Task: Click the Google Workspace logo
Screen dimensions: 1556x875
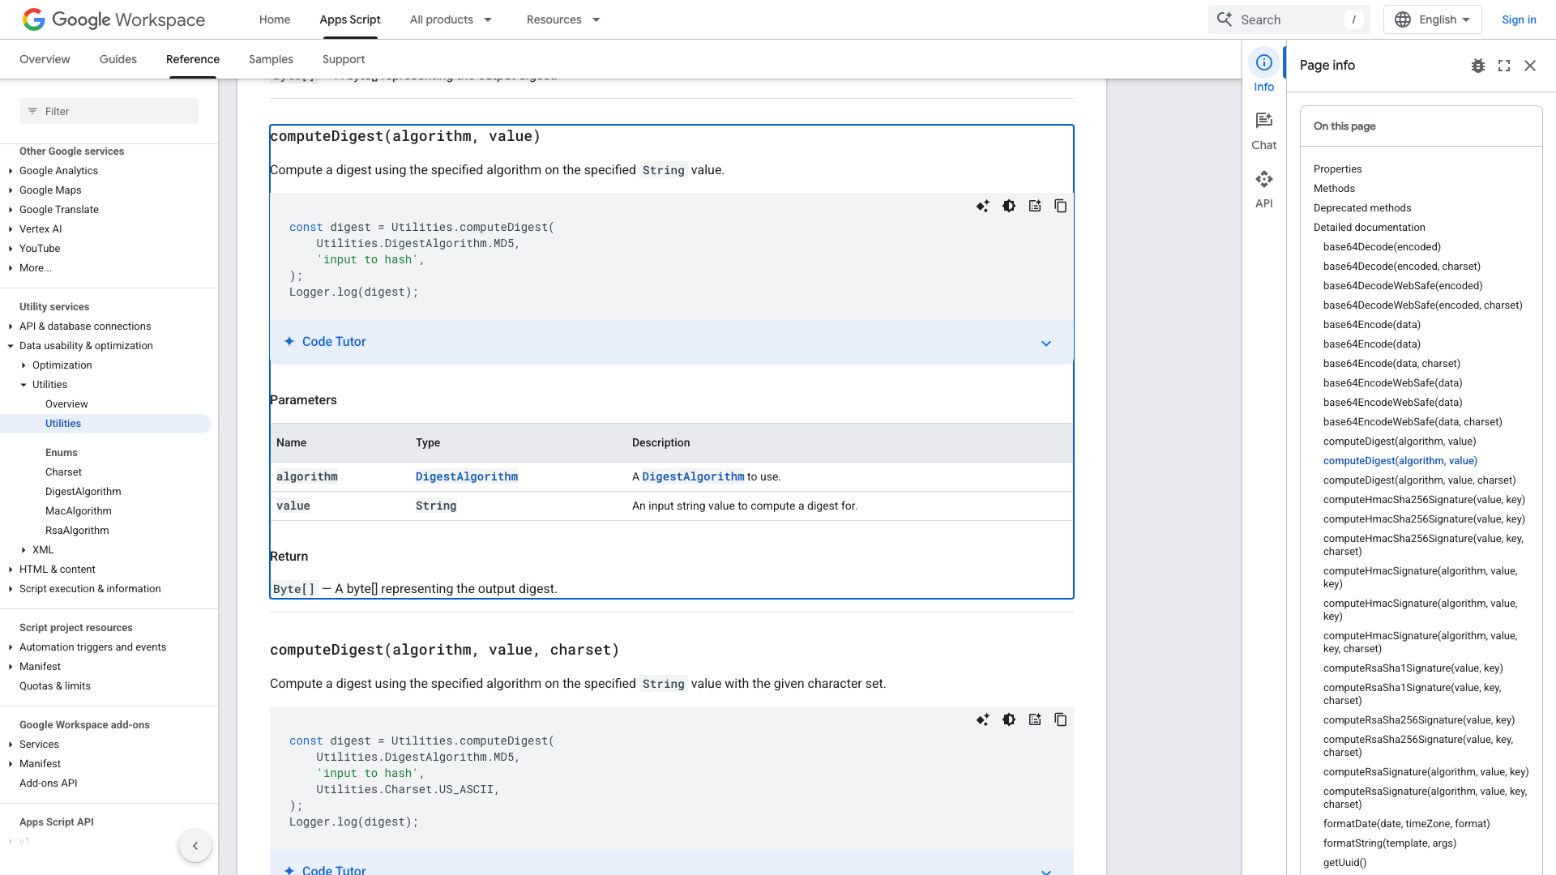Action: 113,19
